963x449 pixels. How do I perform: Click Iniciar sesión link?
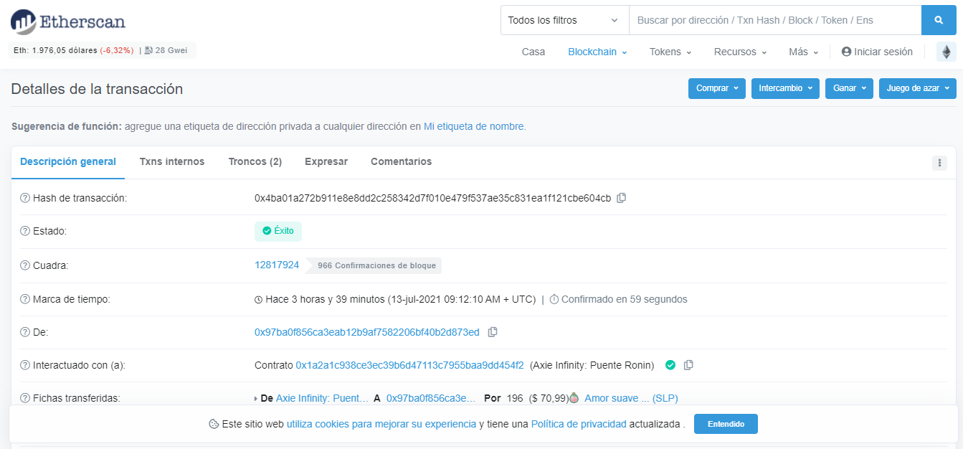click(x=877, y=52)
